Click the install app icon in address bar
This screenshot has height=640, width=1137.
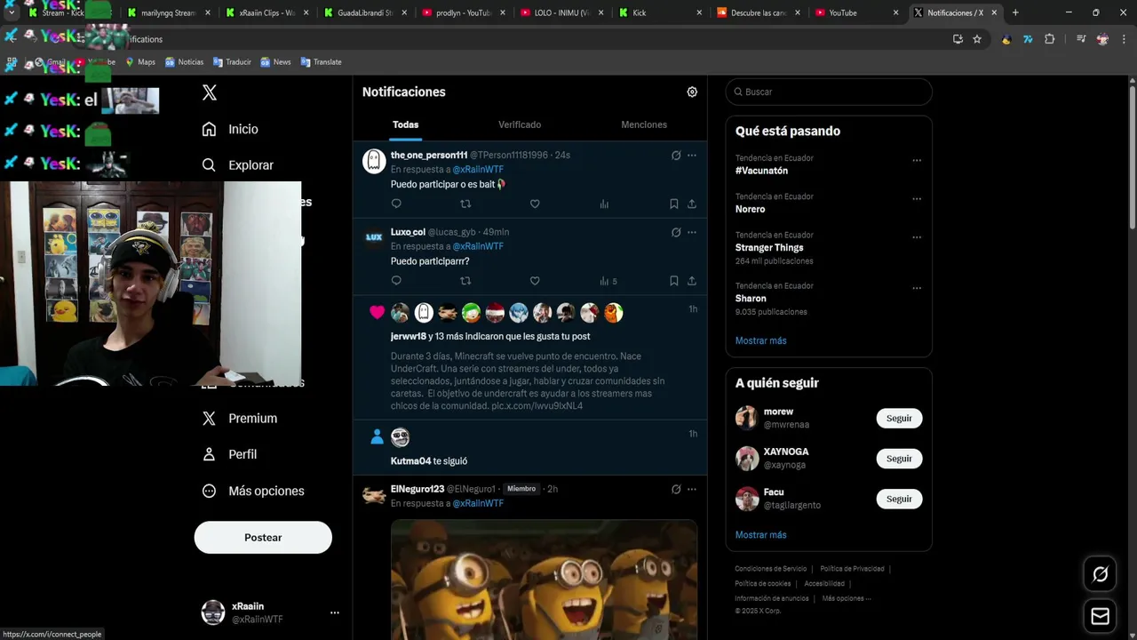[x=958, y=39]
